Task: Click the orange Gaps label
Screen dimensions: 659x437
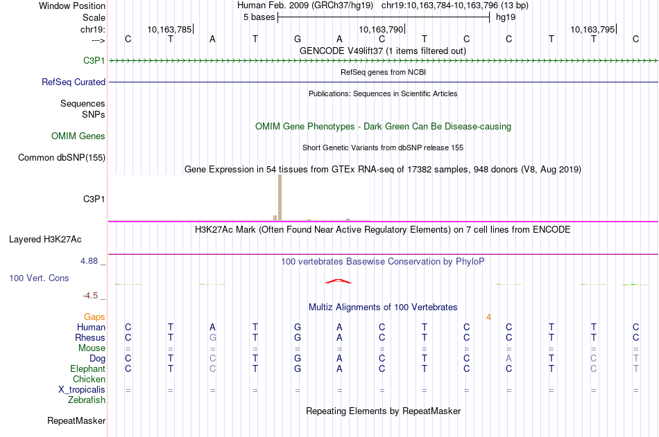Action: coord(94,317)
